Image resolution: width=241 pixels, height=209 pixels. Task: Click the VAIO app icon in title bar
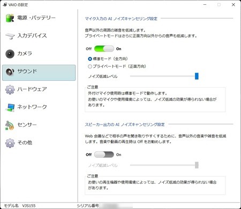pyautogui.click(x=5, y=5)
